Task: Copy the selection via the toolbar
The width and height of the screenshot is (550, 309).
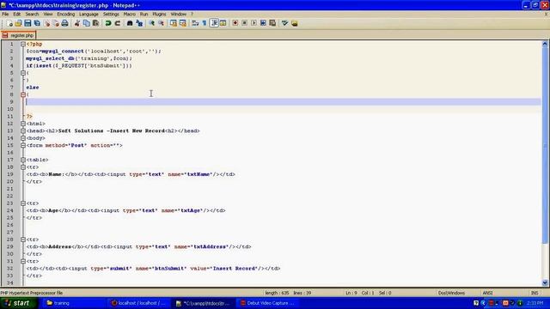Action: (x=86, y=23)
